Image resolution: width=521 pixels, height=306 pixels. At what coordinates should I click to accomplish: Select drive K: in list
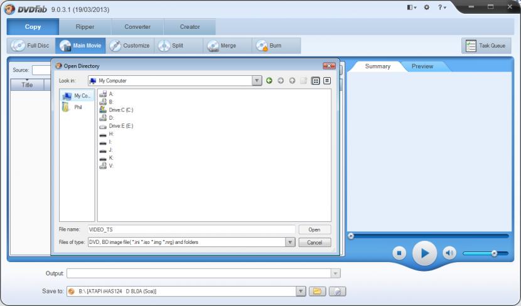[106, 157]
